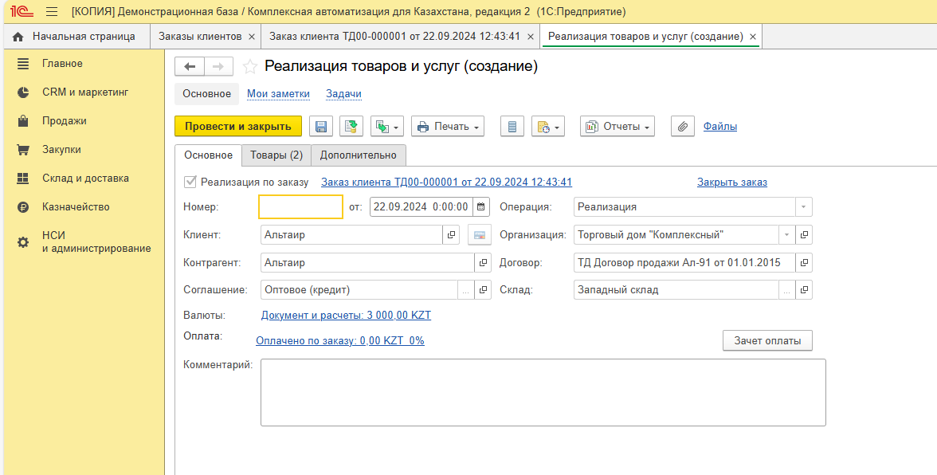Click the 'Провести и закрыть' button
Viewport: 937px width, 475px height.
click(x=238, y=127)
